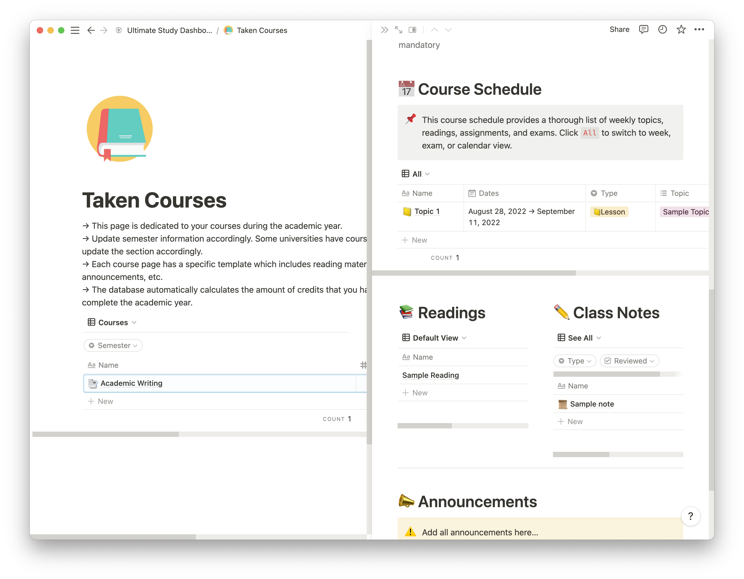Open the sidebar hamburger menu
744x579 pixels.
click(x=75, y=30)
